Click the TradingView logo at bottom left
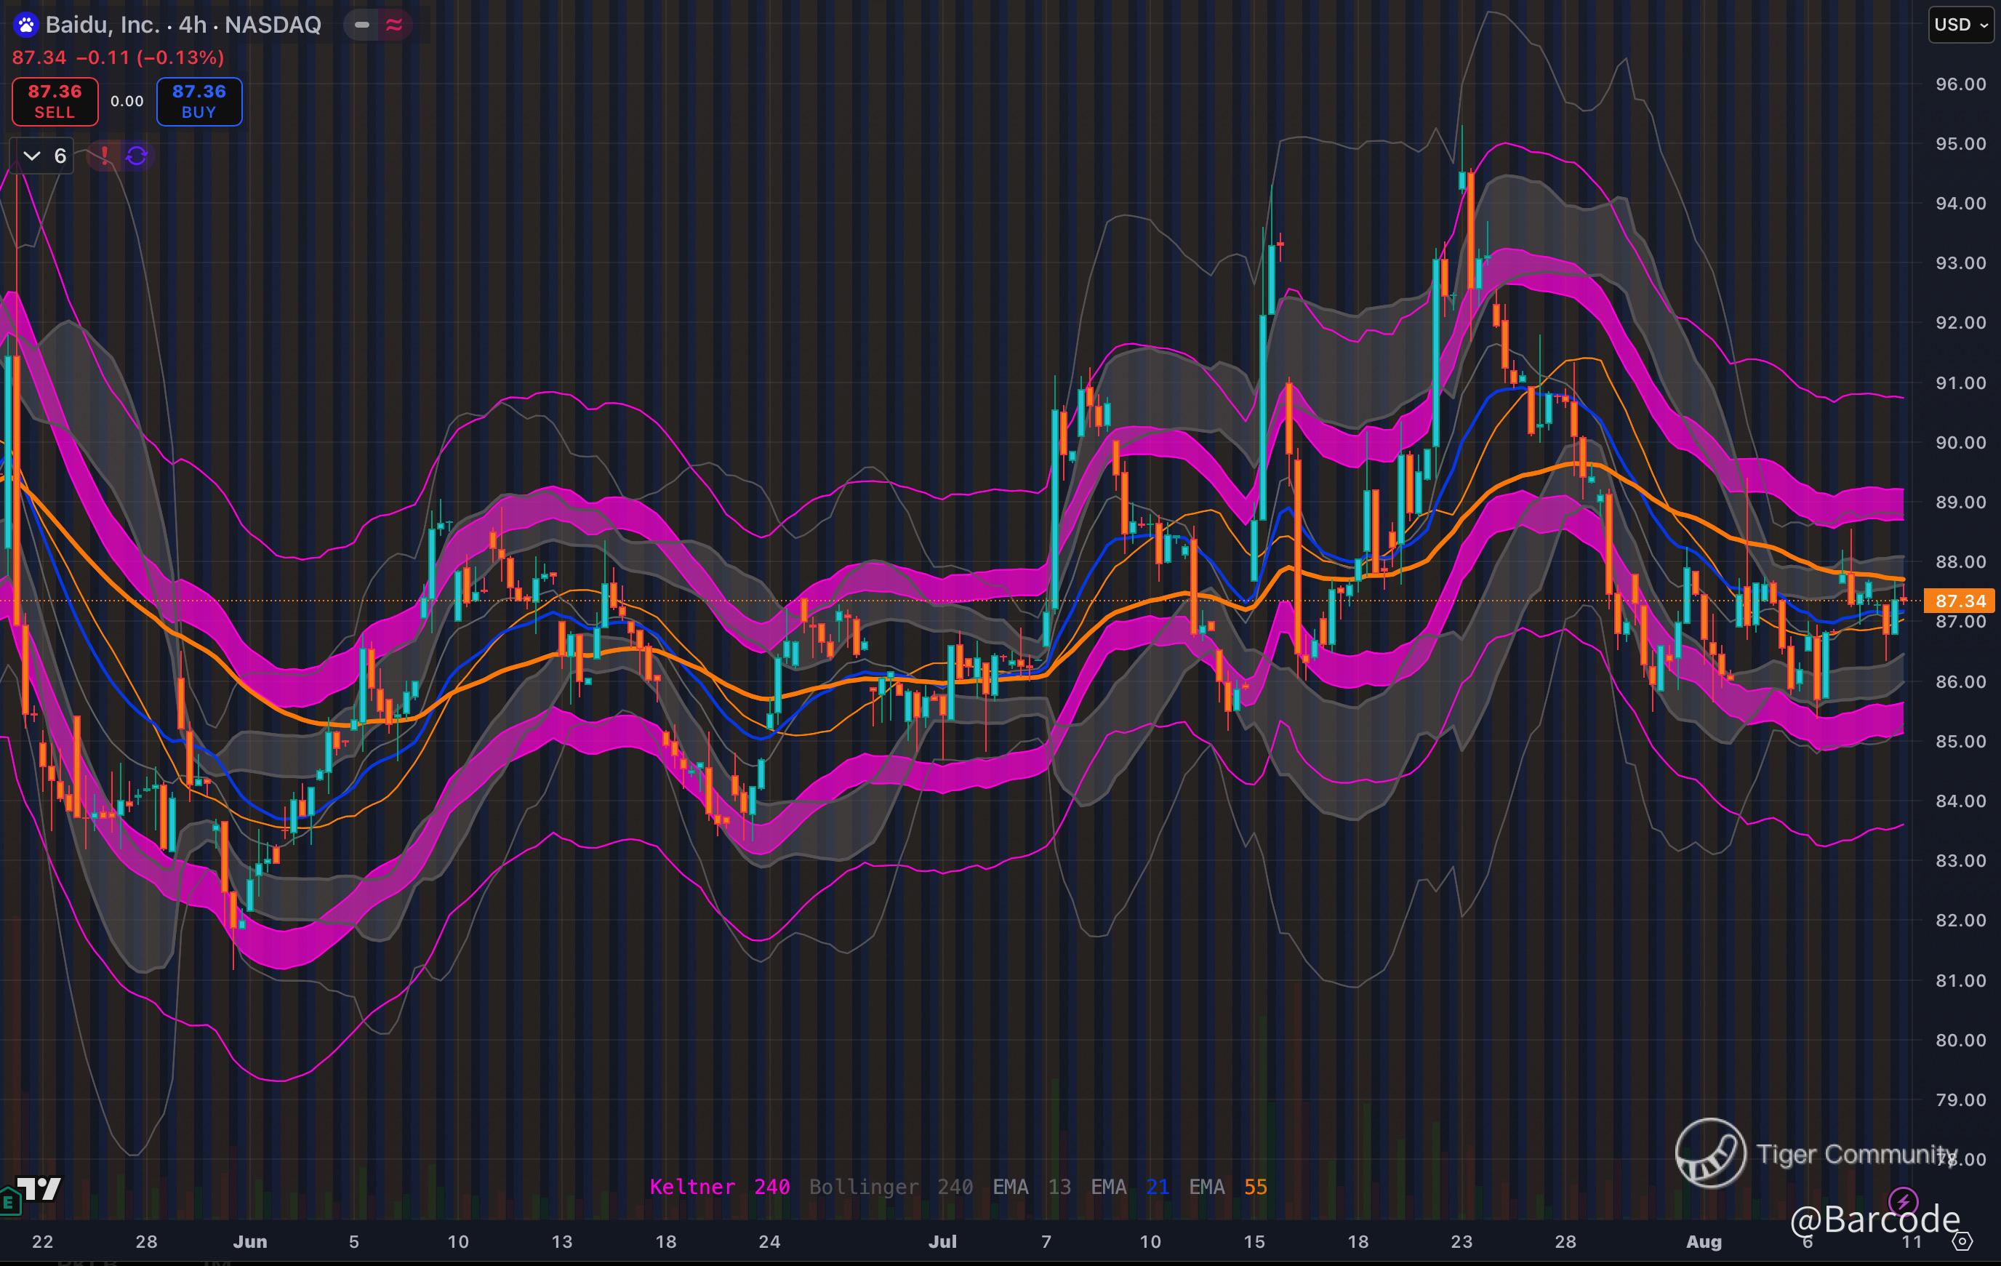Viewport: 2001px width, 1266px height. [x=40, y=1189]
